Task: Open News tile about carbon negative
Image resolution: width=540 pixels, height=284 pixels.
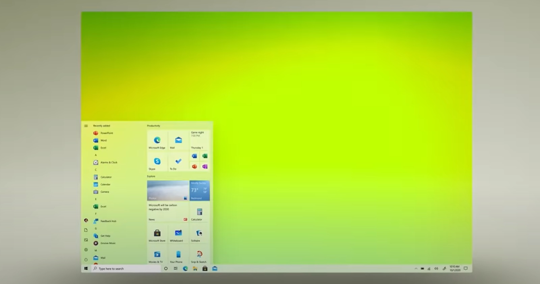Action: 168,212
